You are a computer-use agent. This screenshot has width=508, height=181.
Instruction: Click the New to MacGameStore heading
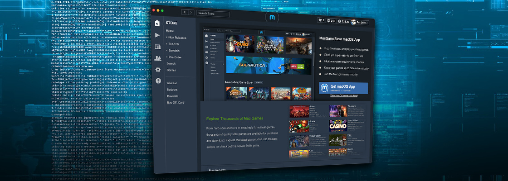coord(239,82)
